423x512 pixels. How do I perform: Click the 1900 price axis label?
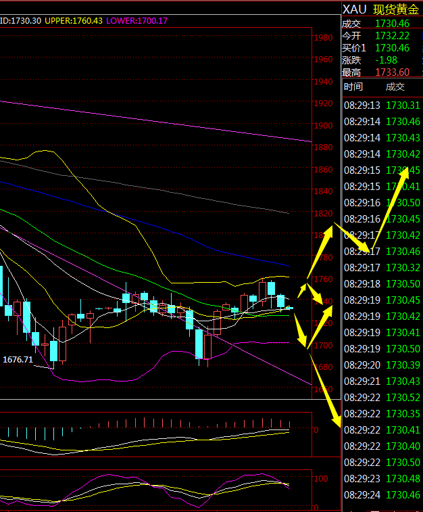point(323,125)
